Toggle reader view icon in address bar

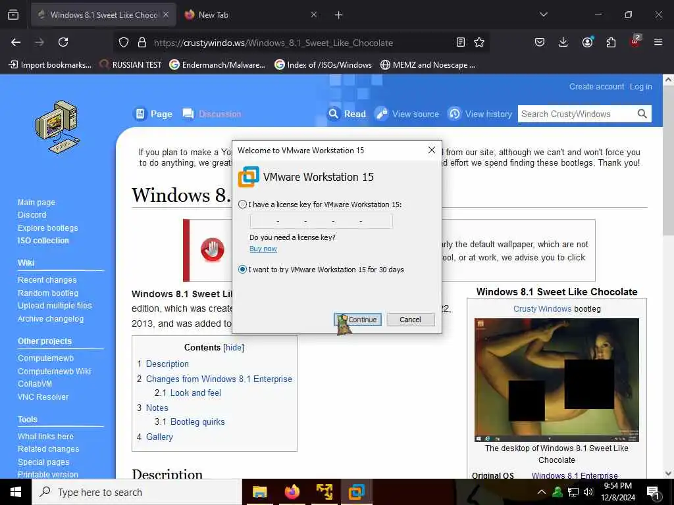[x=461, y=42]
